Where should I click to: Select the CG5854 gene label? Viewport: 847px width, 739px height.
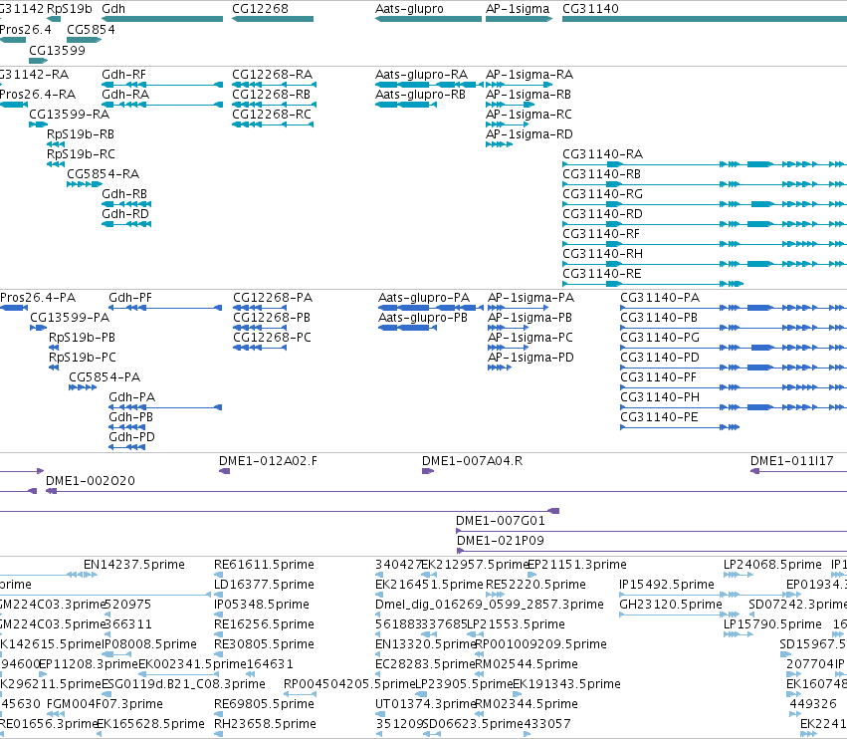pyautogui.click(x=91, y=29)
